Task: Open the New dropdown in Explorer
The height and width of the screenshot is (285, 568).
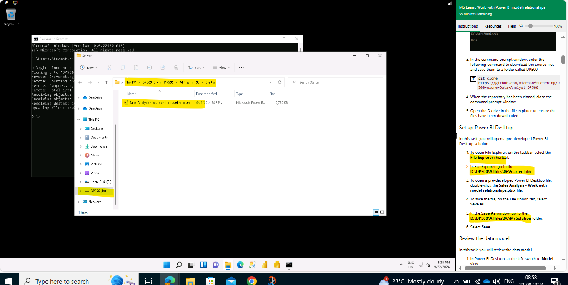Action: tap(89, 67)
